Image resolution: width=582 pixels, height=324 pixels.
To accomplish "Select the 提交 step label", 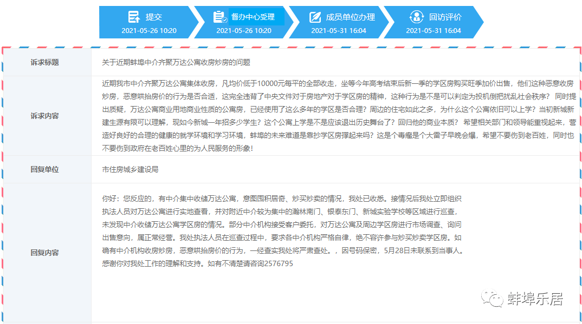I will pyautogui.click(x=154, y=17).
